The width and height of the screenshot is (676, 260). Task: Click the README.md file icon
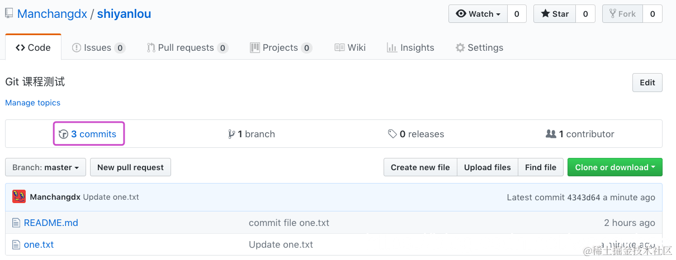point(16,223)
